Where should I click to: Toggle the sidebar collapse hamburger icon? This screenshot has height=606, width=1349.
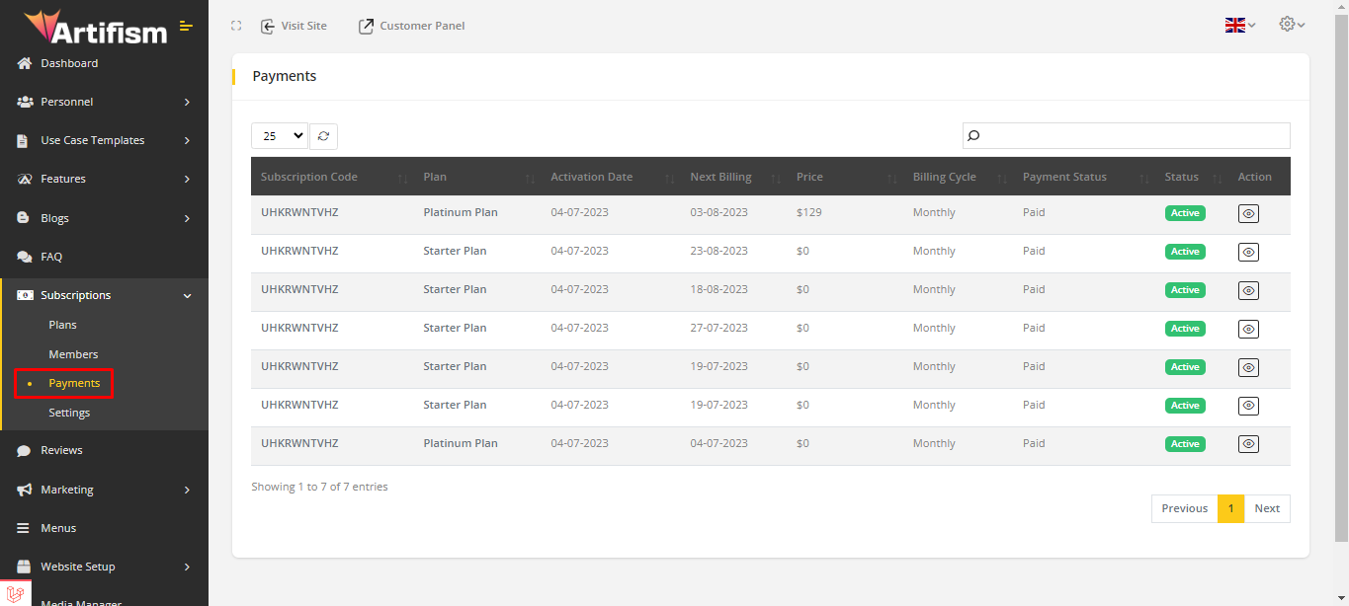pos(186,26)
